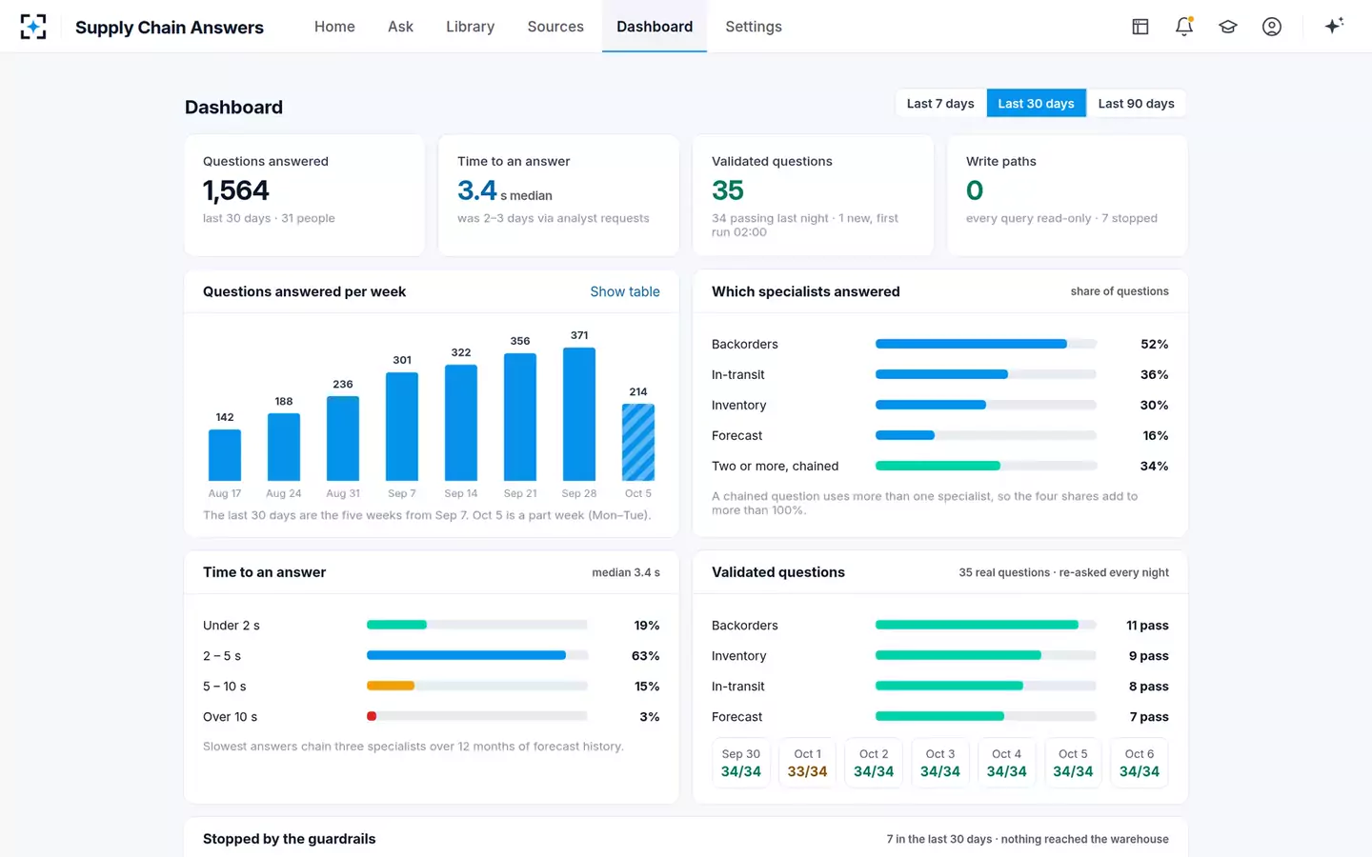This screenshot has height=857, width=1372.
Task: Select the Last 7 days range
Action: point(940,104)
